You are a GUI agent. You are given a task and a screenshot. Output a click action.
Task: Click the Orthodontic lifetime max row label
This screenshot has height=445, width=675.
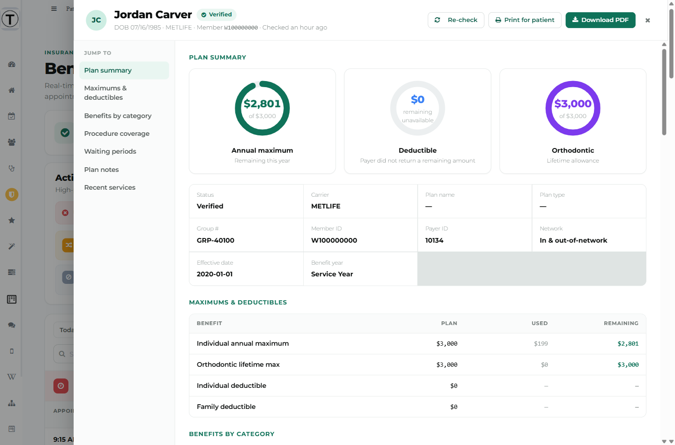coord(238,364)
